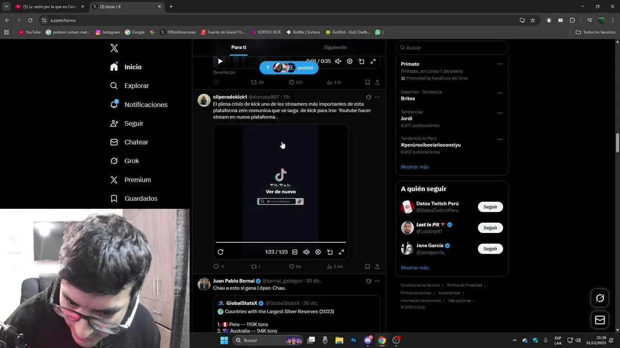Bookmark this page with star icon
The width and height of the screenshot is (620, 348).
(533, 20)
